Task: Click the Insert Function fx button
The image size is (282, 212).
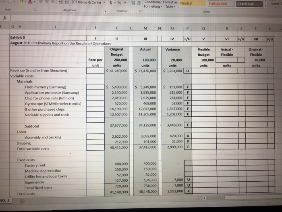Action: [5, 18]
